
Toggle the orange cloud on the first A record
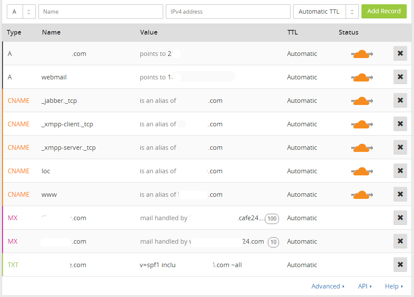[362, 54]
